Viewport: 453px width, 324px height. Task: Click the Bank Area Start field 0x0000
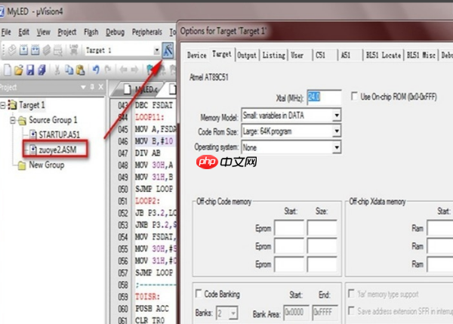click(297, 313)
